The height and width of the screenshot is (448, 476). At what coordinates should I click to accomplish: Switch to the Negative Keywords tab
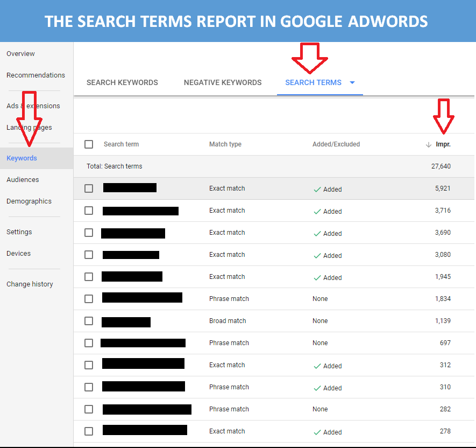(223, 82)
